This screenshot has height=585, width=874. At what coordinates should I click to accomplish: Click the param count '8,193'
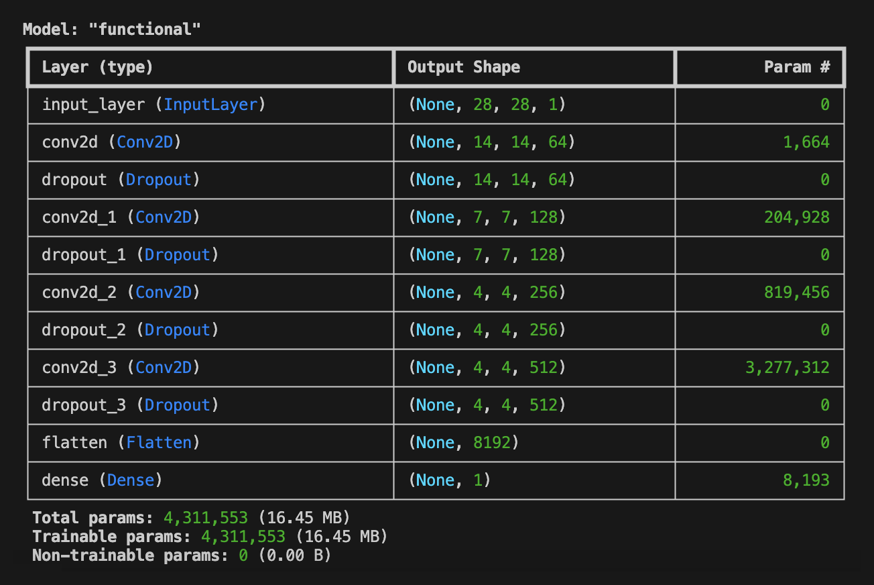coord(806,480)
